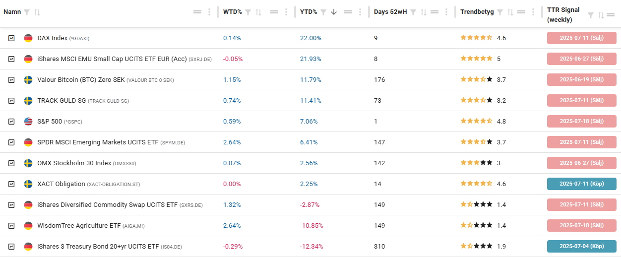Viewport: 621px width, 261px height.
Task: Open the Trendbetyg column kebab menu
Action: coord(533,12)
